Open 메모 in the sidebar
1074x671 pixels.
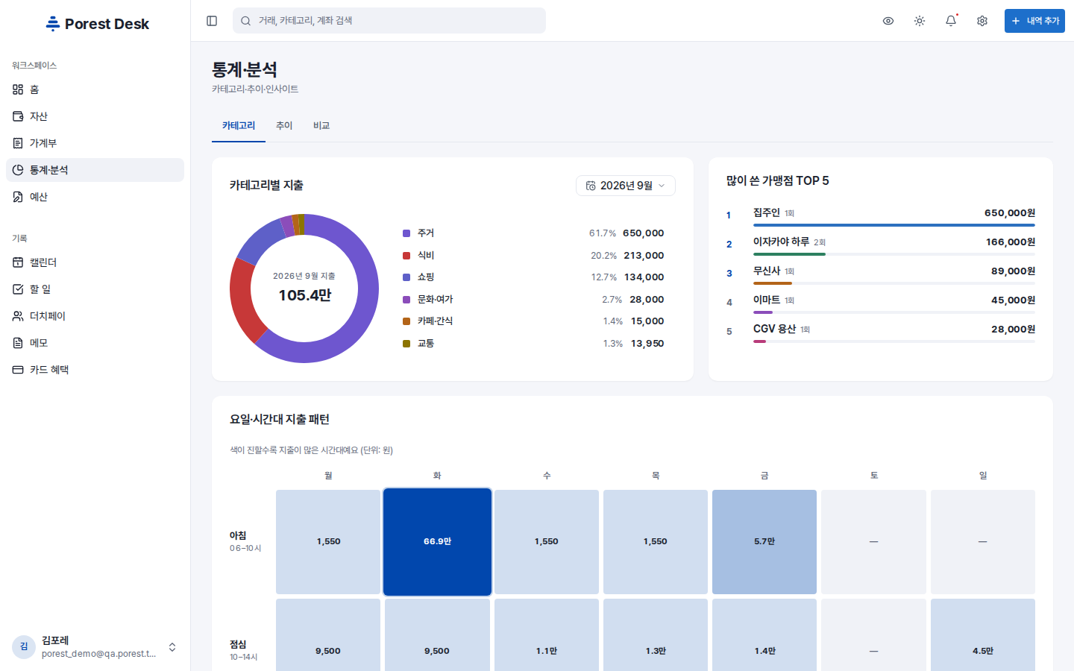[x=95, y=343]
